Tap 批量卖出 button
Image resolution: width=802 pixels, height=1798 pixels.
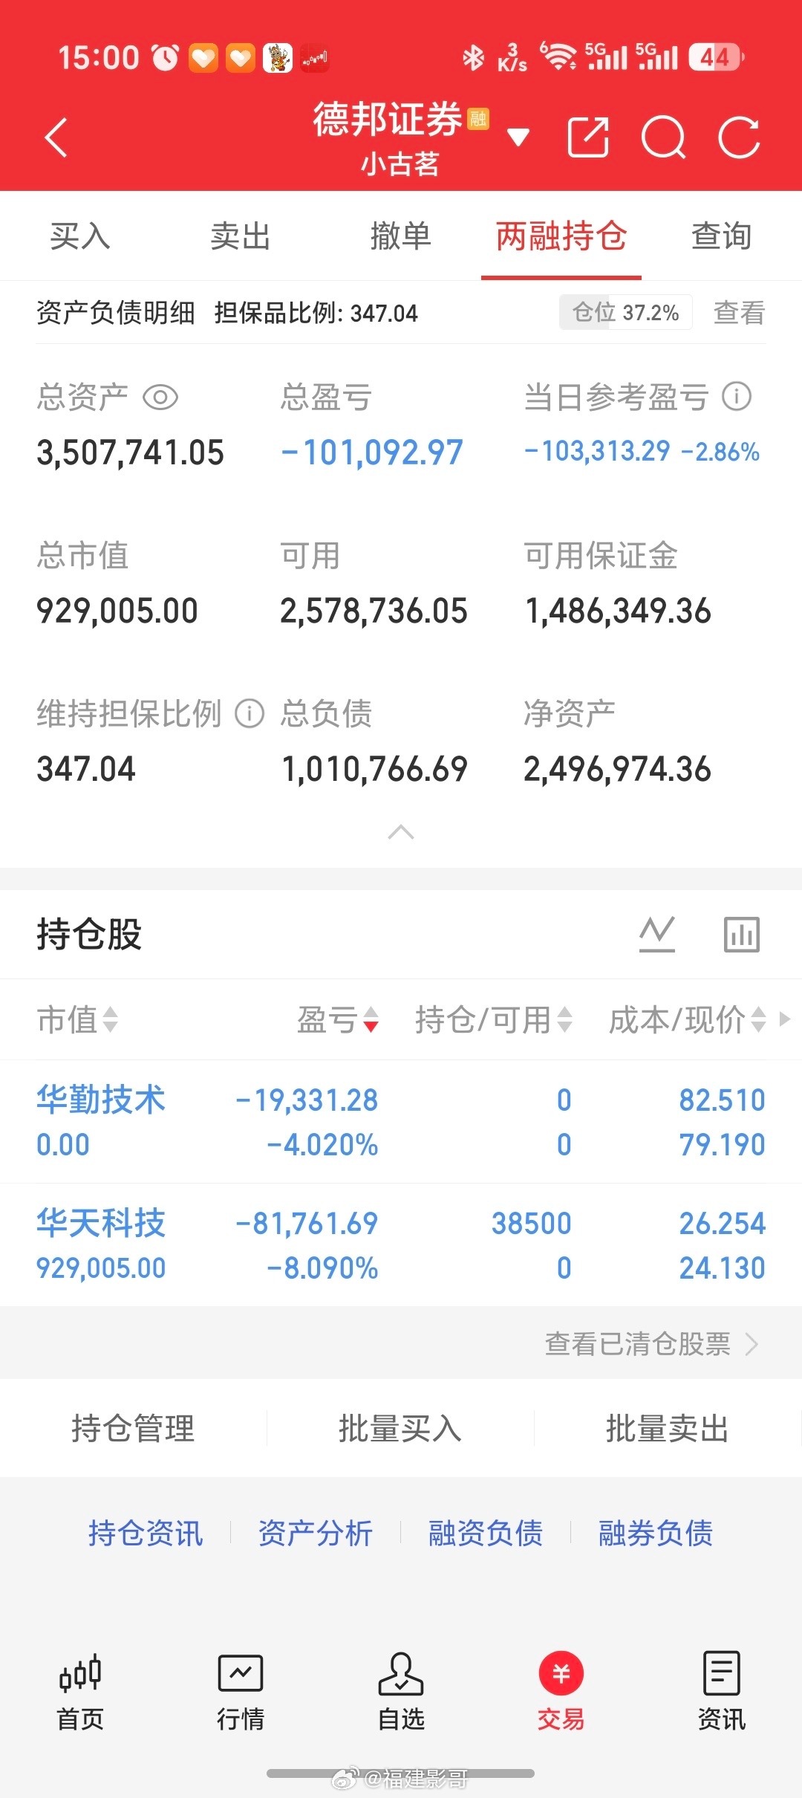point(667,1428)
